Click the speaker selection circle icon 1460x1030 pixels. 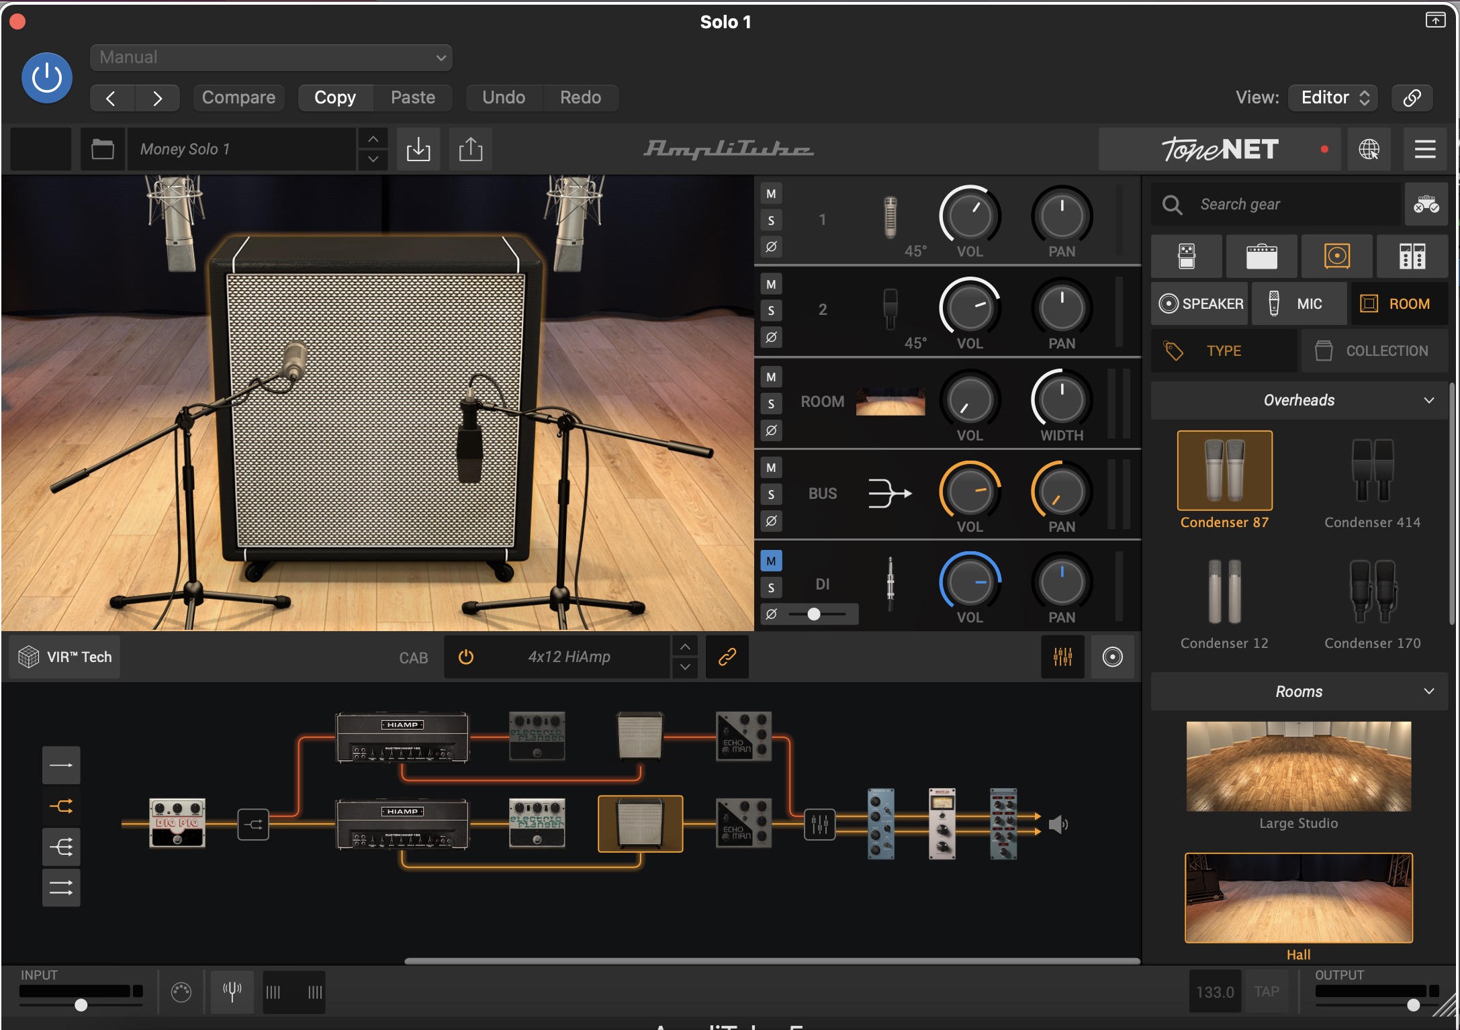tap(1112, 657)
